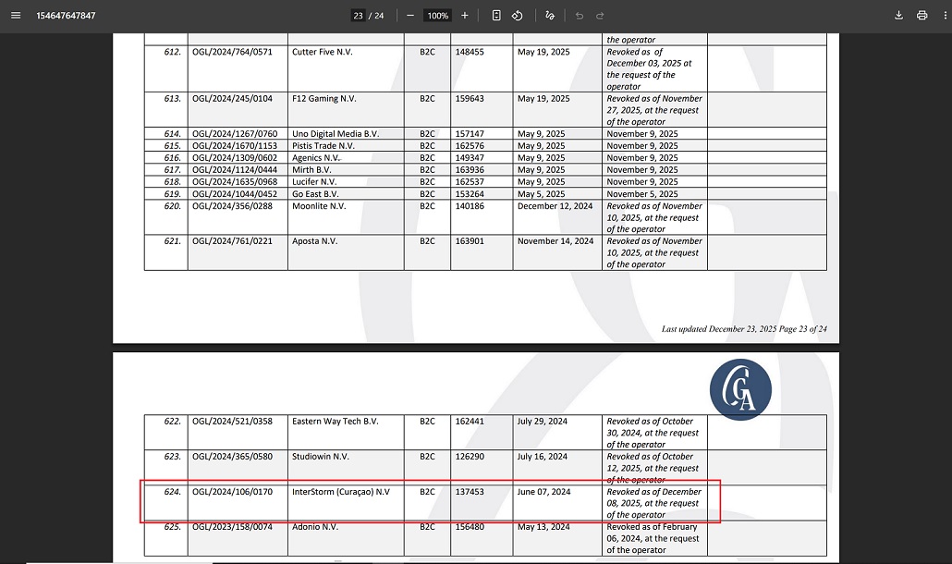Rotate the document counterclockwise

coord(518,16)
